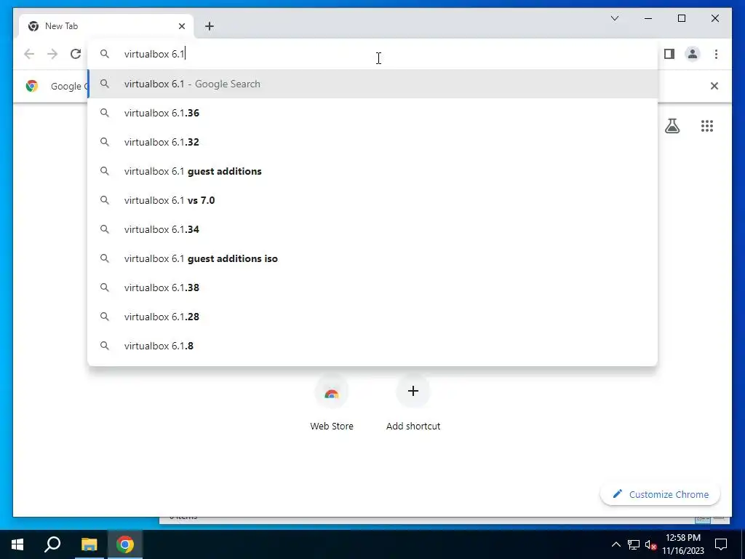The height and width of the screenshot is (559, 745).
Task: Select the 'virtualbox 6.1.36' suggestion
Action: pos(372,113)
